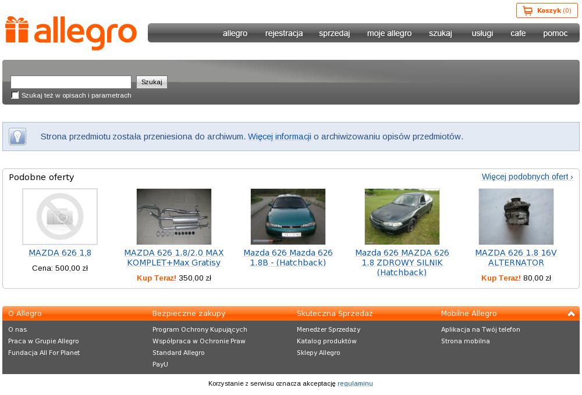Open 'Aplikacja na Twój telefon' link

[x=480, y=329]
